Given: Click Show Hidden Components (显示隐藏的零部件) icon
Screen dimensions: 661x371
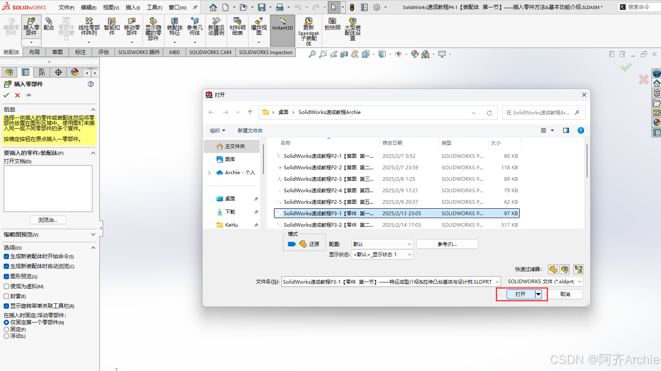Looking at the screenshot, I should coord(153,29).
